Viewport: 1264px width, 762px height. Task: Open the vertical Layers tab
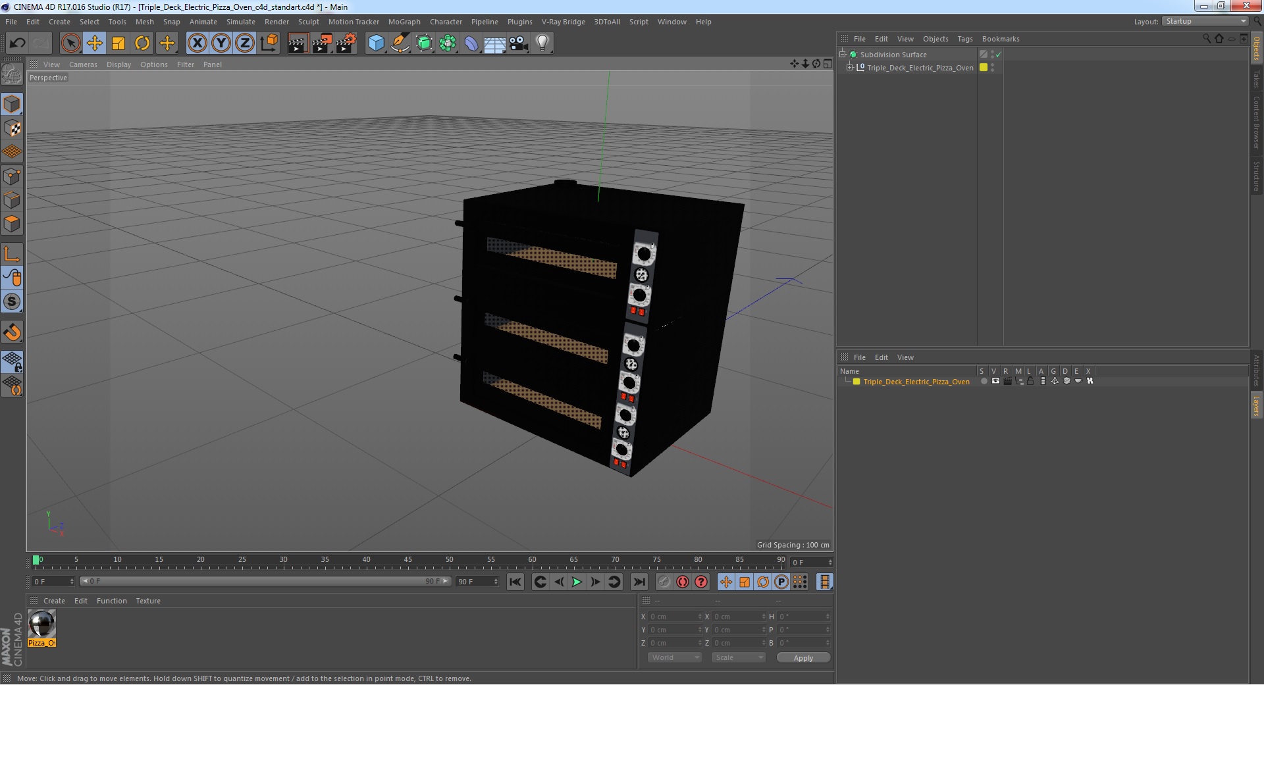(1256, 406)
